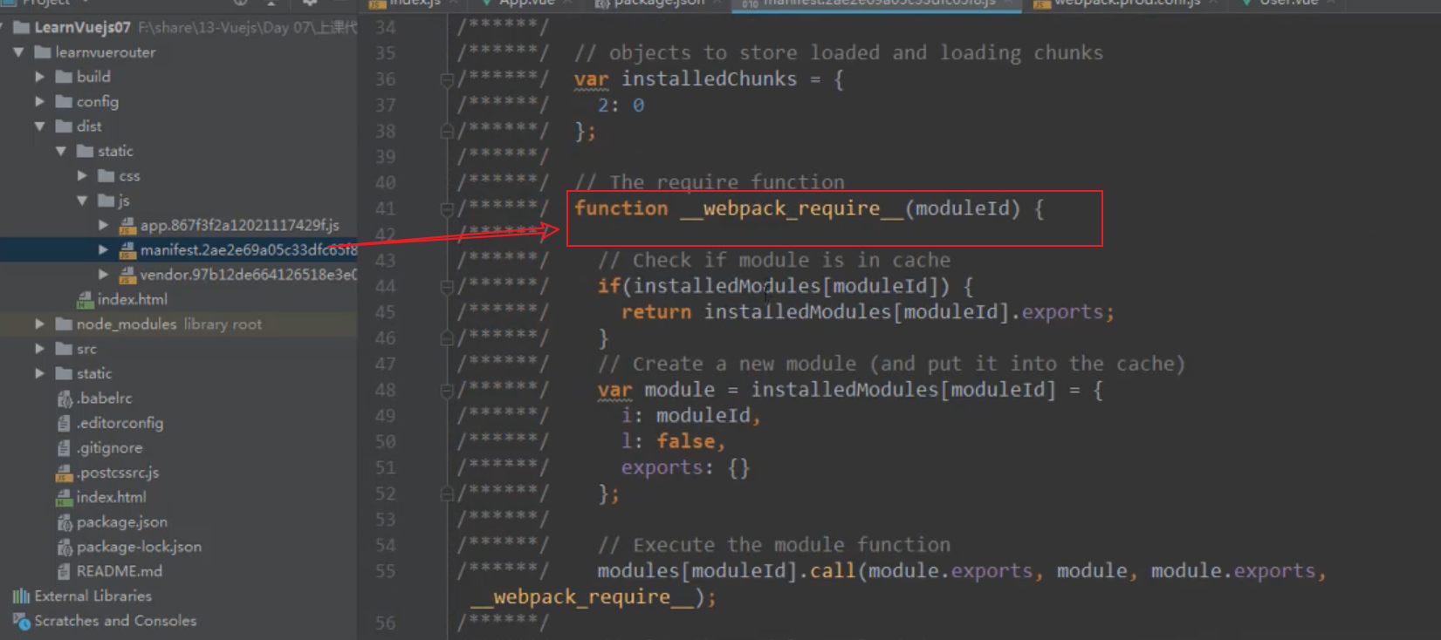Collapse the learnvuerouter tree node
1441x640 pixels.
click(x=18, y=52)
